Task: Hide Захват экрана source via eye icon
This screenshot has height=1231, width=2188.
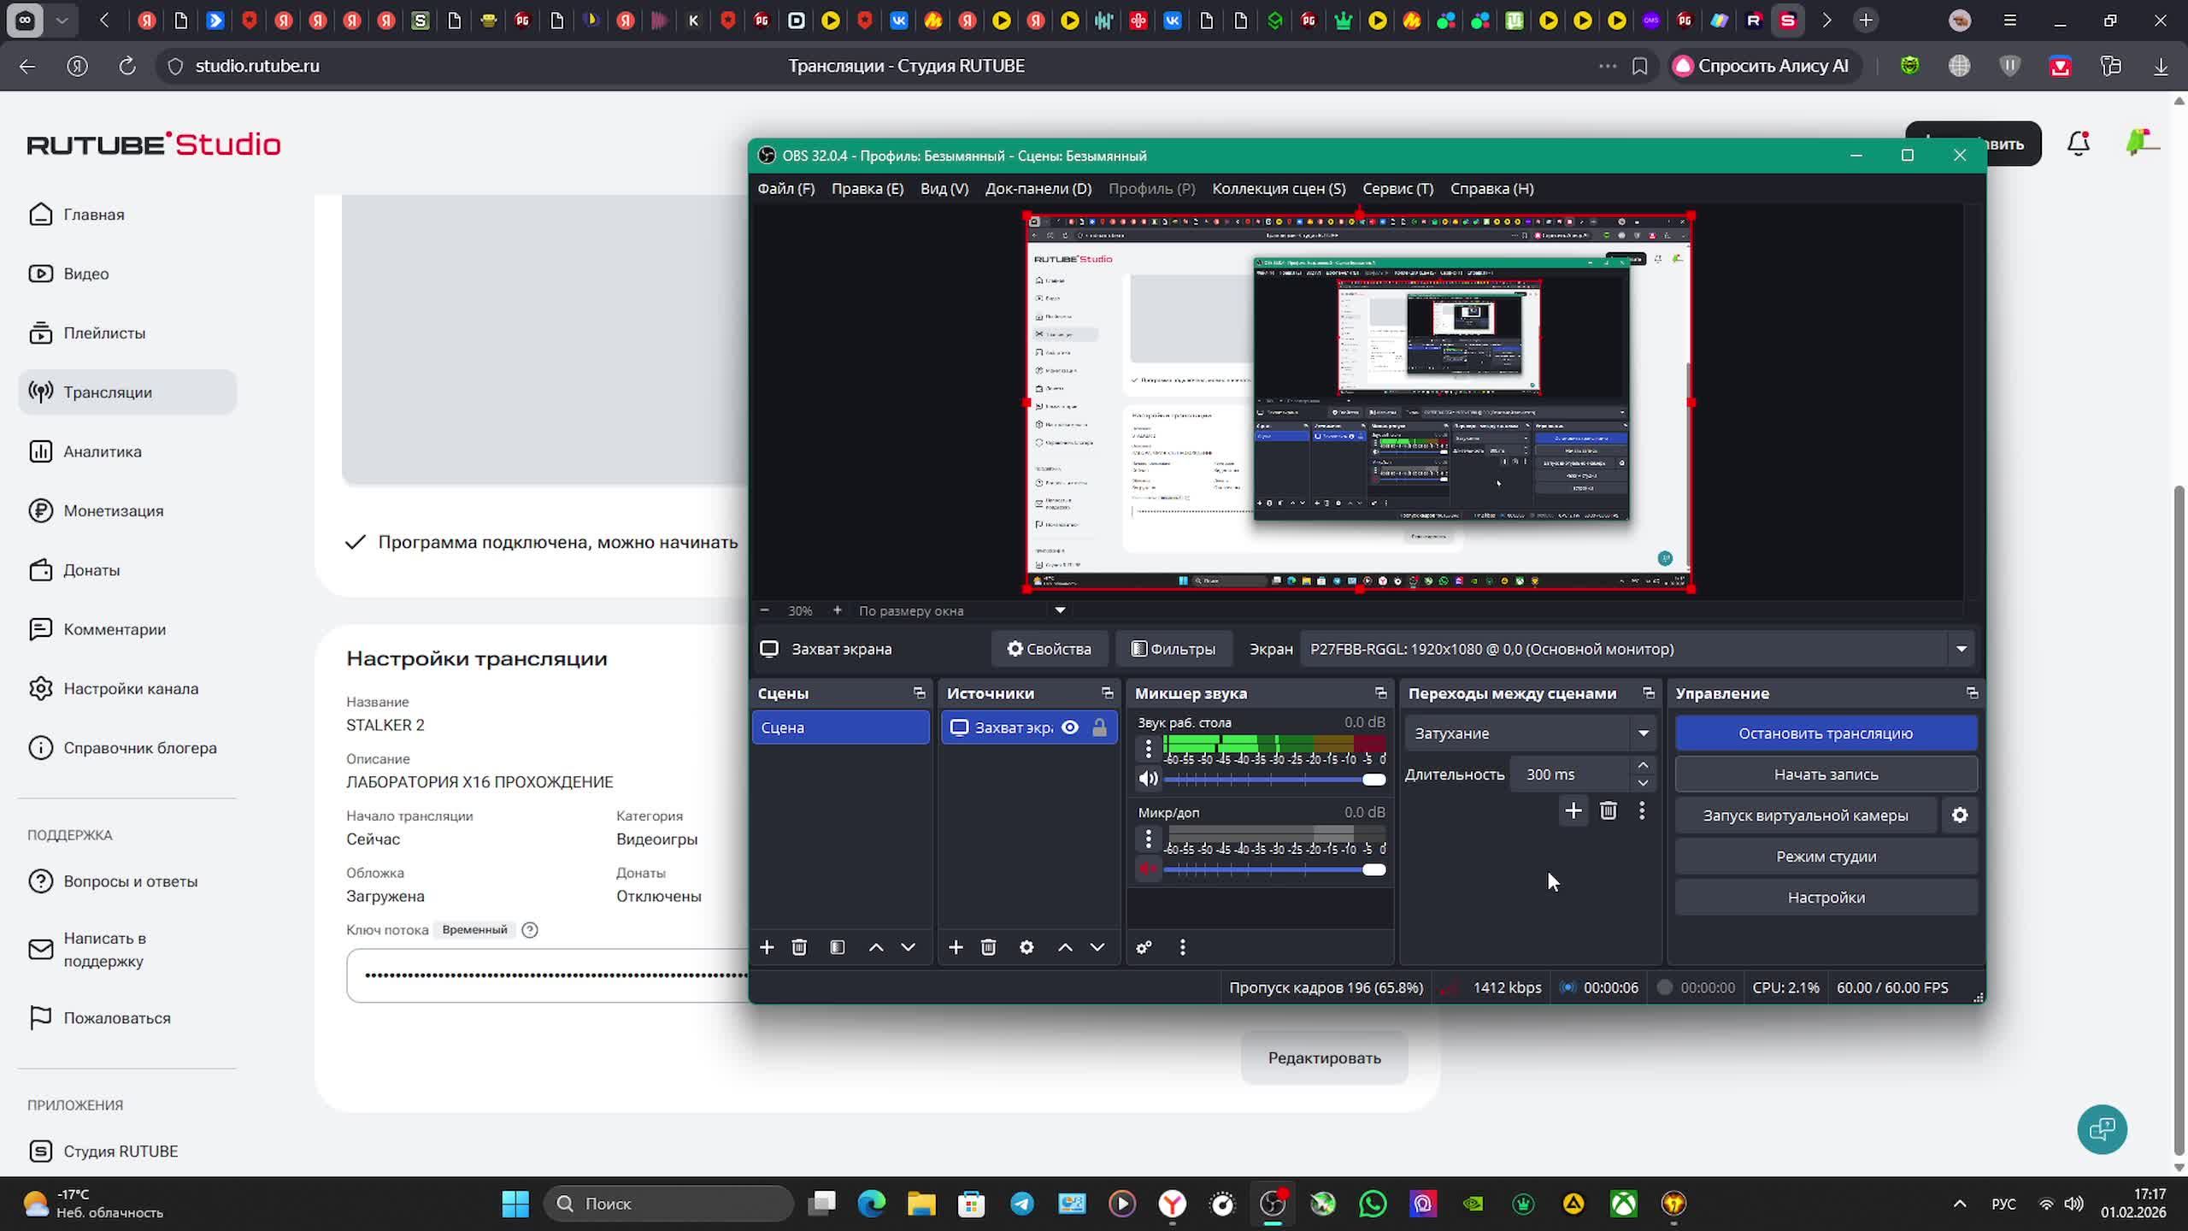Action: [x=1070, y=727]
